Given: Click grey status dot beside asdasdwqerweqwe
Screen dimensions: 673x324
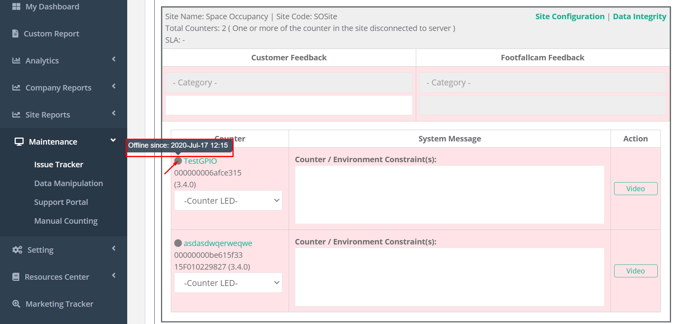Looking at the screenshot, I should point(178,243).
